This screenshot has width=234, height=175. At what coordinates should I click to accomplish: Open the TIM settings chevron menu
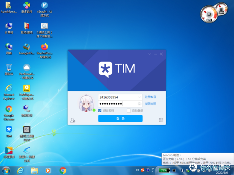point(150,54)
